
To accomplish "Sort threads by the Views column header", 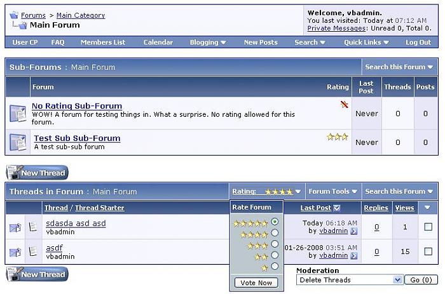I will pyautogui.click(x=404, y=208).
